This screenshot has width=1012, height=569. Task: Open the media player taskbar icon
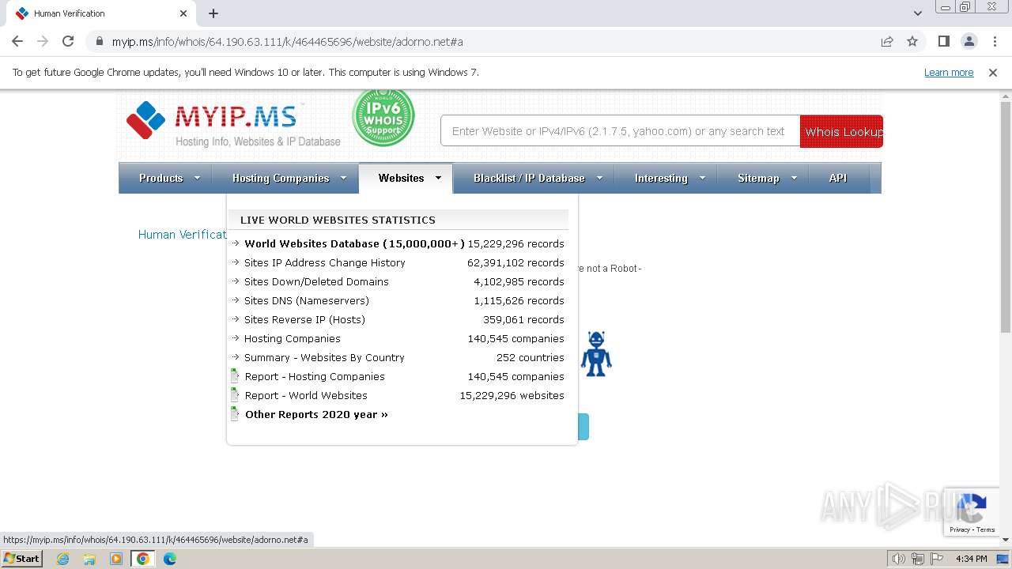[x=116, y=559]
